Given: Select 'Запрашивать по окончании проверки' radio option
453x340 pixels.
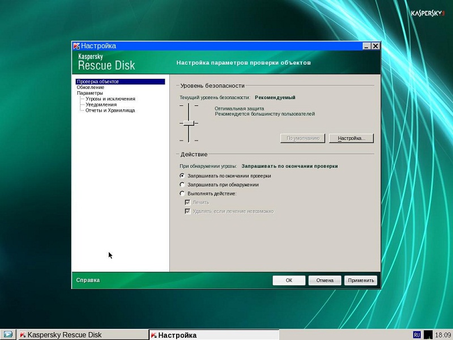Looking at the screenshot, I should tap(182, 176).
